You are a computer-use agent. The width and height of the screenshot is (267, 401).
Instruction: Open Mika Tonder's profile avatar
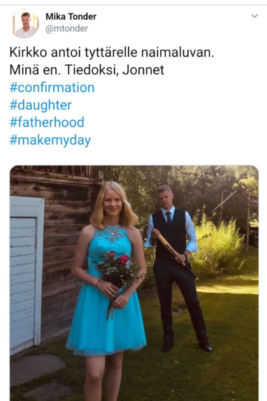(25, 24)
